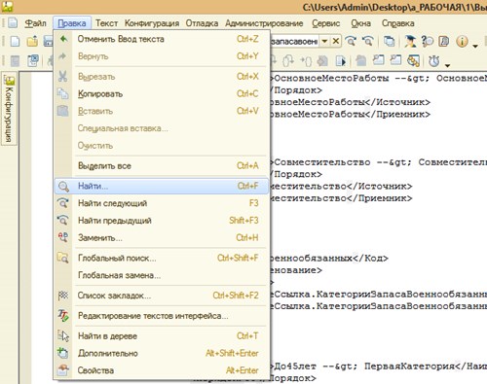Click the 1C application icon in title bar
This screenshot has width=487, height=384.
point(7,6)
